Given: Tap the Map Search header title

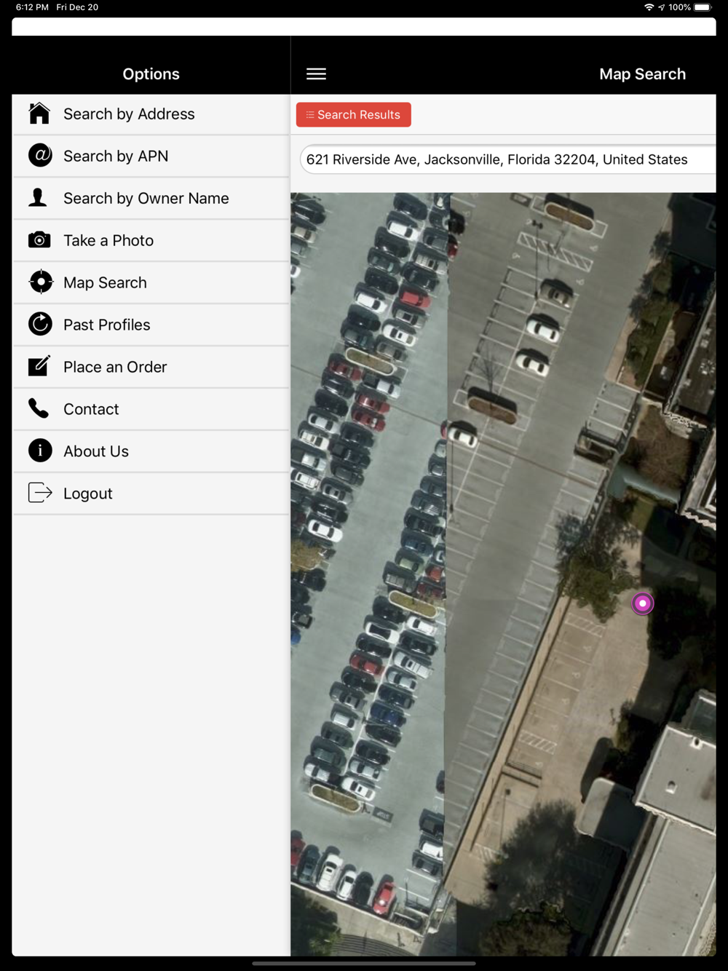Looking at the screenshot, I should (642, 74).
